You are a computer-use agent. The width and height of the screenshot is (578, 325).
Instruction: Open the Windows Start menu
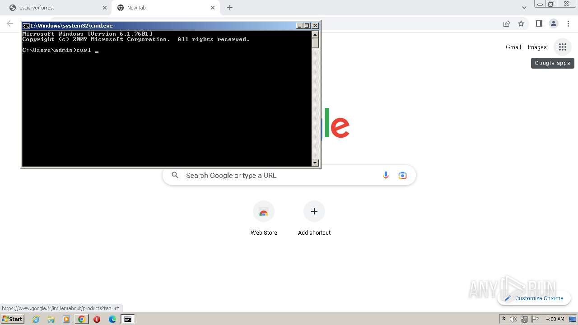point(12,319)
